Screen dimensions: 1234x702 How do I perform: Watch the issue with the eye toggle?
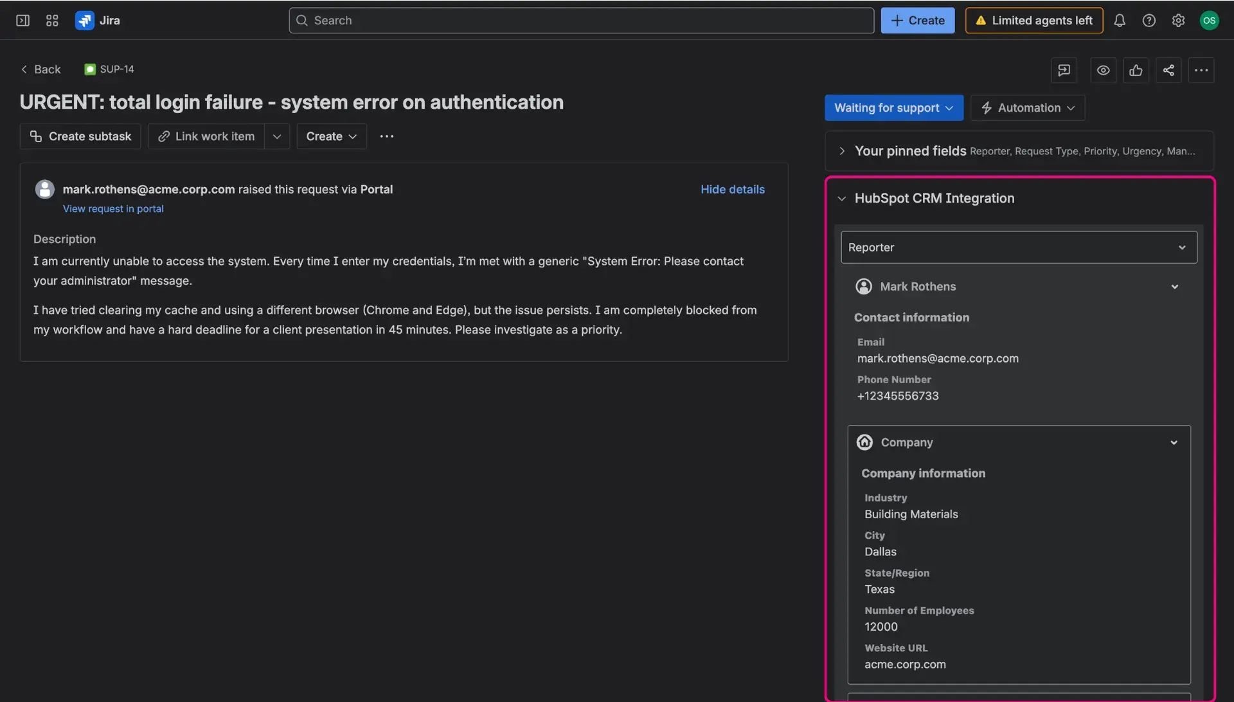click(x=1103, y=70)
